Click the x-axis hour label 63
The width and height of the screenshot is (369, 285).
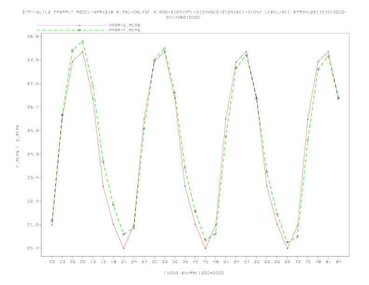(267, 262)
